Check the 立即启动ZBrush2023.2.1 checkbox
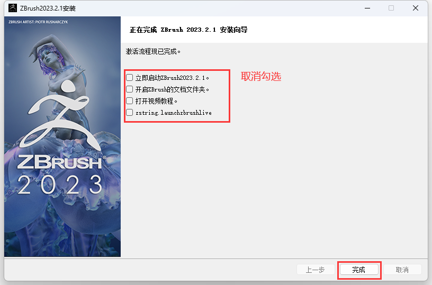This screenshot has width=432, height=285. pyautogui.click(x=130, y=78)
